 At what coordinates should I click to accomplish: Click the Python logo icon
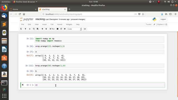(154, 19)
